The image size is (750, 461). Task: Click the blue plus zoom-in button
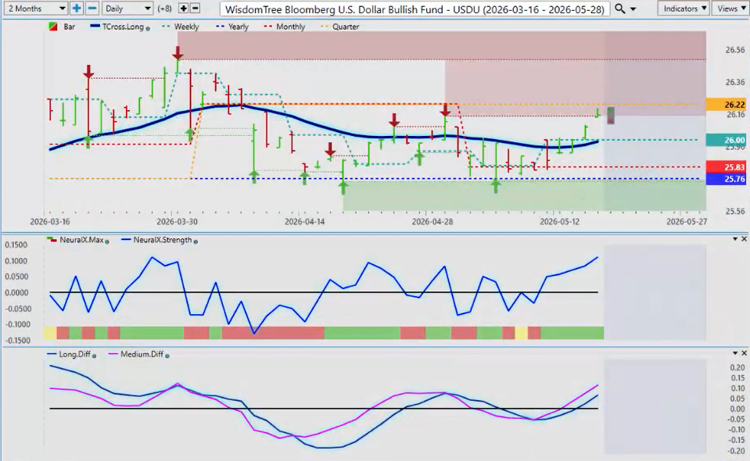[x=77, y=9]
